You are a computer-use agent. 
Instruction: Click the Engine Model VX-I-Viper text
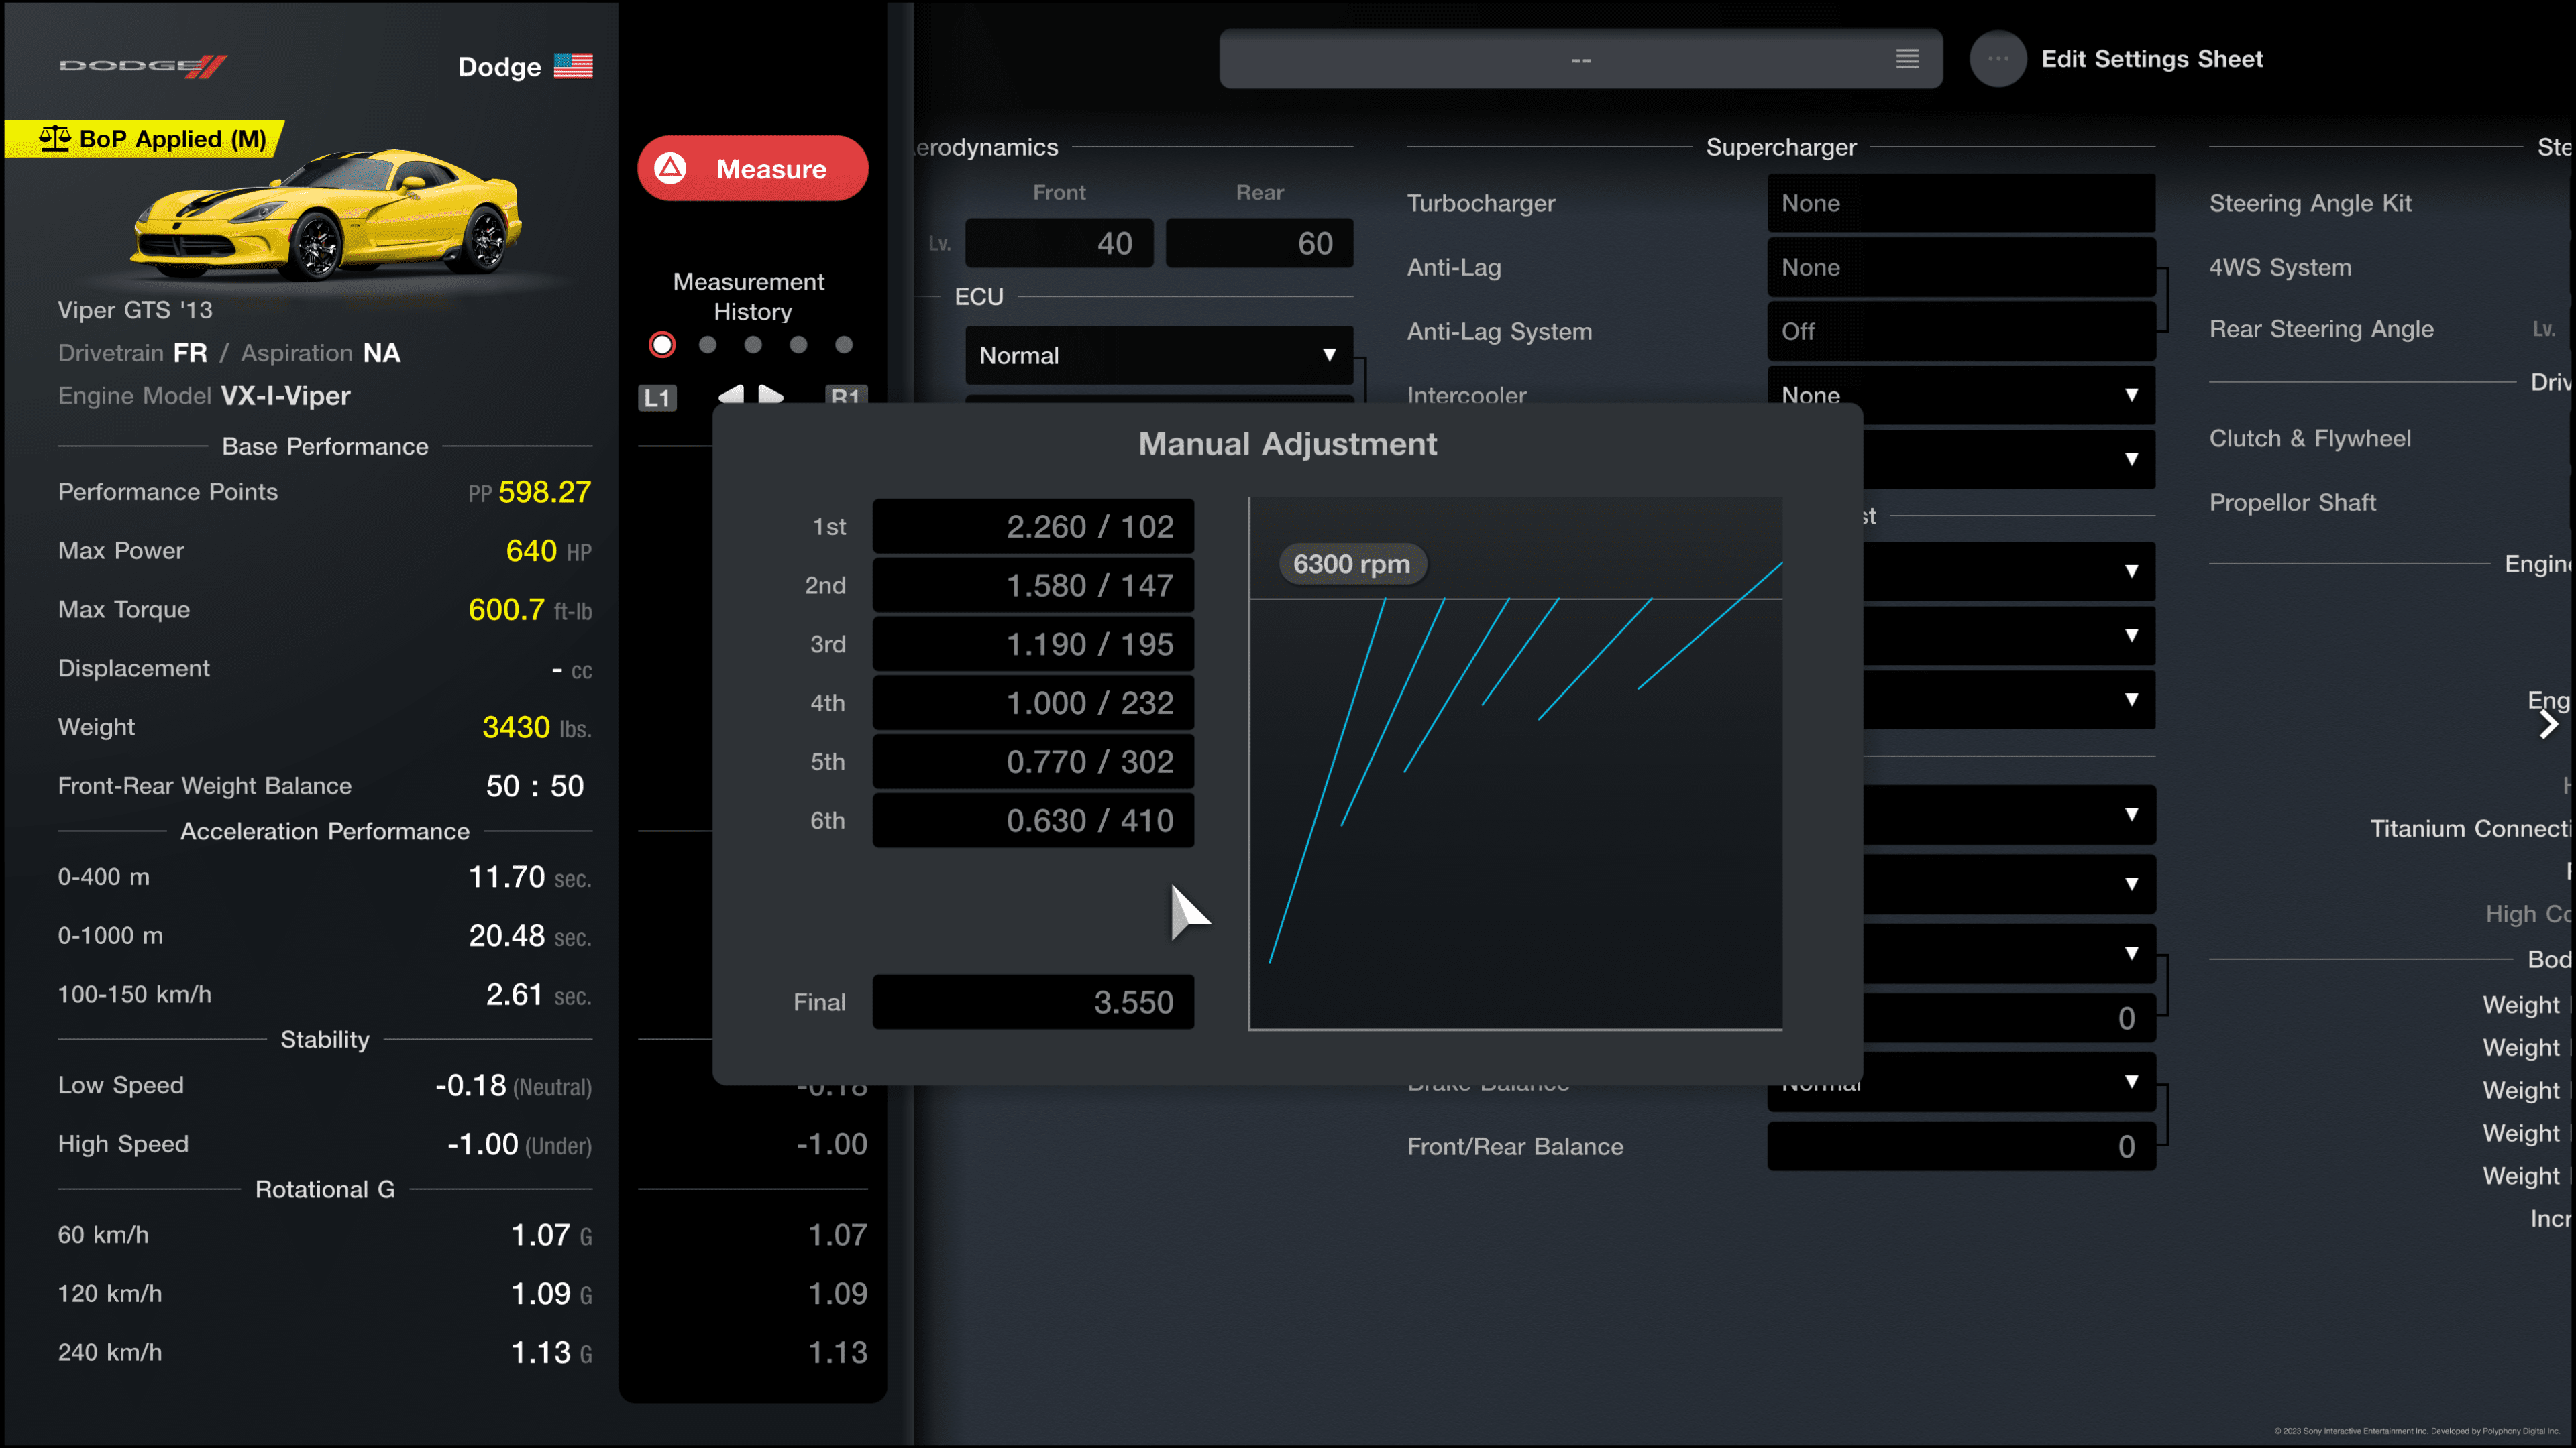204,396
